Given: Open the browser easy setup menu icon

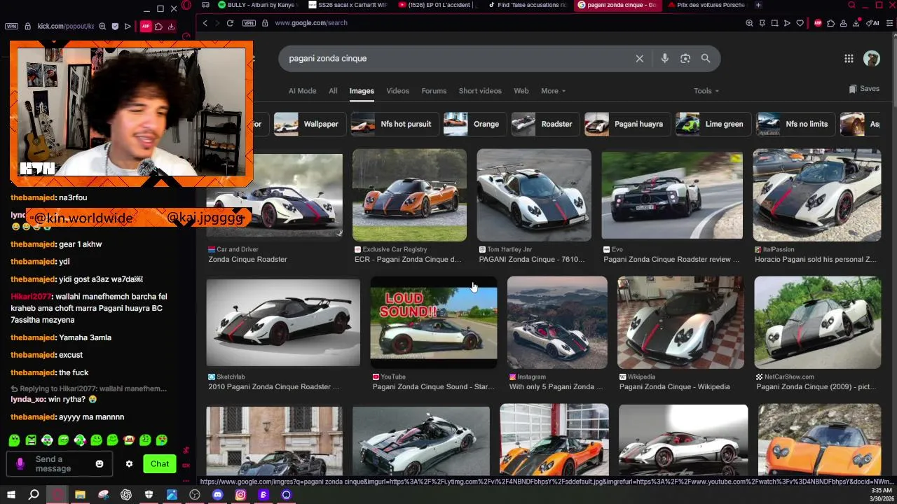Looking at the screenshot, I should pos(891,23).
